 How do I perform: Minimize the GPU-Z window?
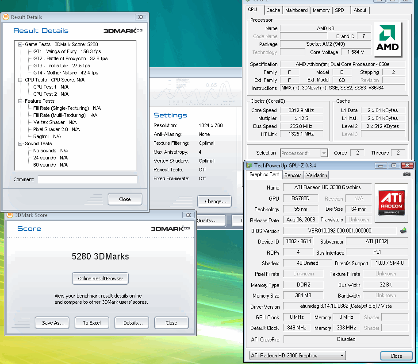[x=380, y=166]
